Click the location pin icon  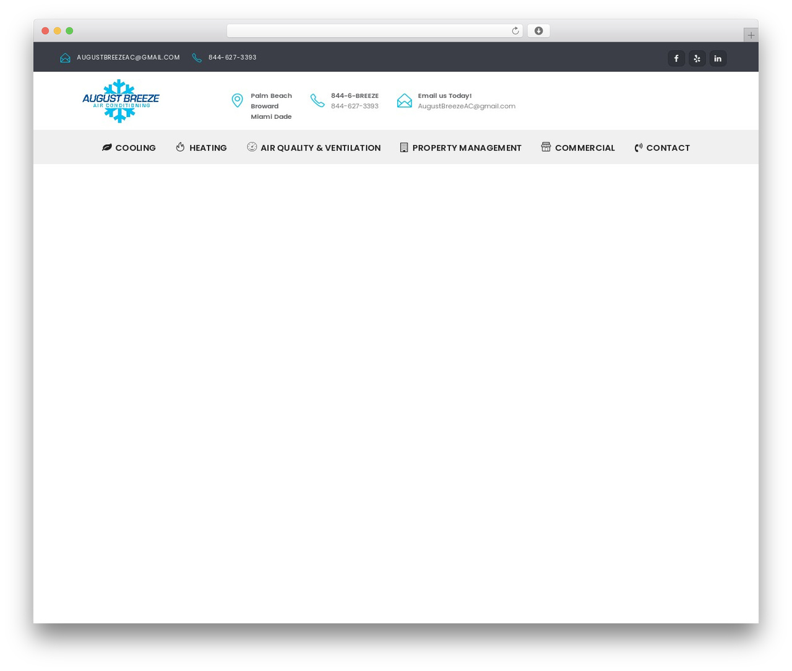[237, 100]
